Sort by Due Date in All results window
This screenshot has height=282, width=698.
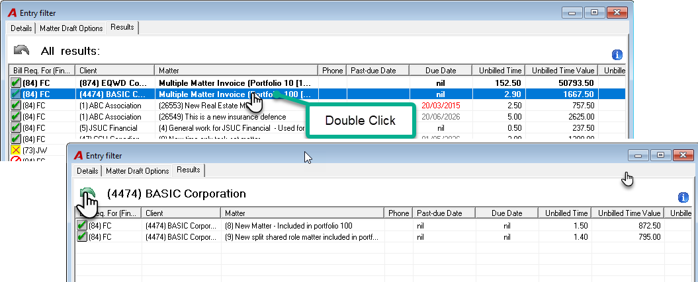click(x=441, y=71)
